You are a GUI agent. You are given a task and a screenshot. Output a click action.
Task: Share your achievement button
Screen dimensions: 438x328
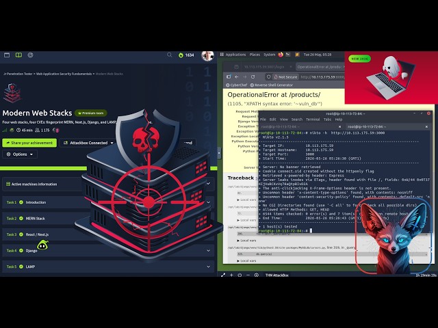click(29, 143)
